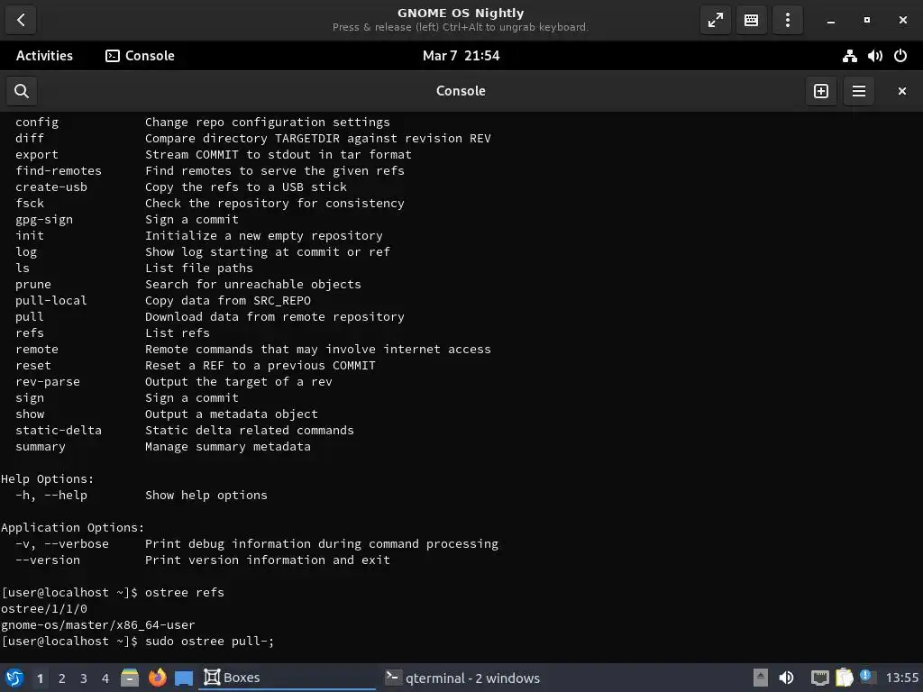Click the 'pull-local' command name
This screenshot has height=692, width=923.
coord(51,300)
